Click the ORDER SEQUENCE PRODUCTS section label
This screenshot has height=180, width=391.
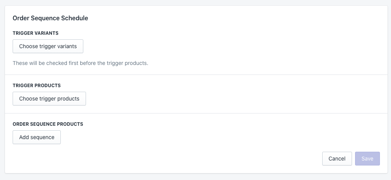[x=48, y=124]
